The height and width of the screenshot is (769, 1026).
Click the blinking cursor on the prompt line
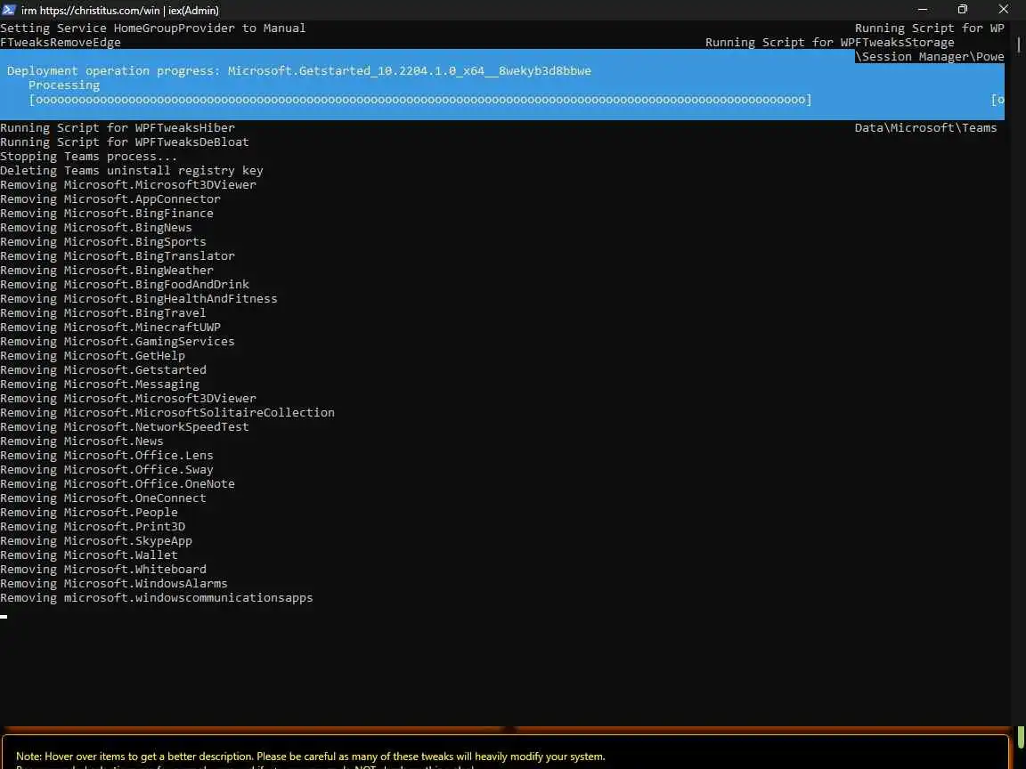click(x=4, y=616)
